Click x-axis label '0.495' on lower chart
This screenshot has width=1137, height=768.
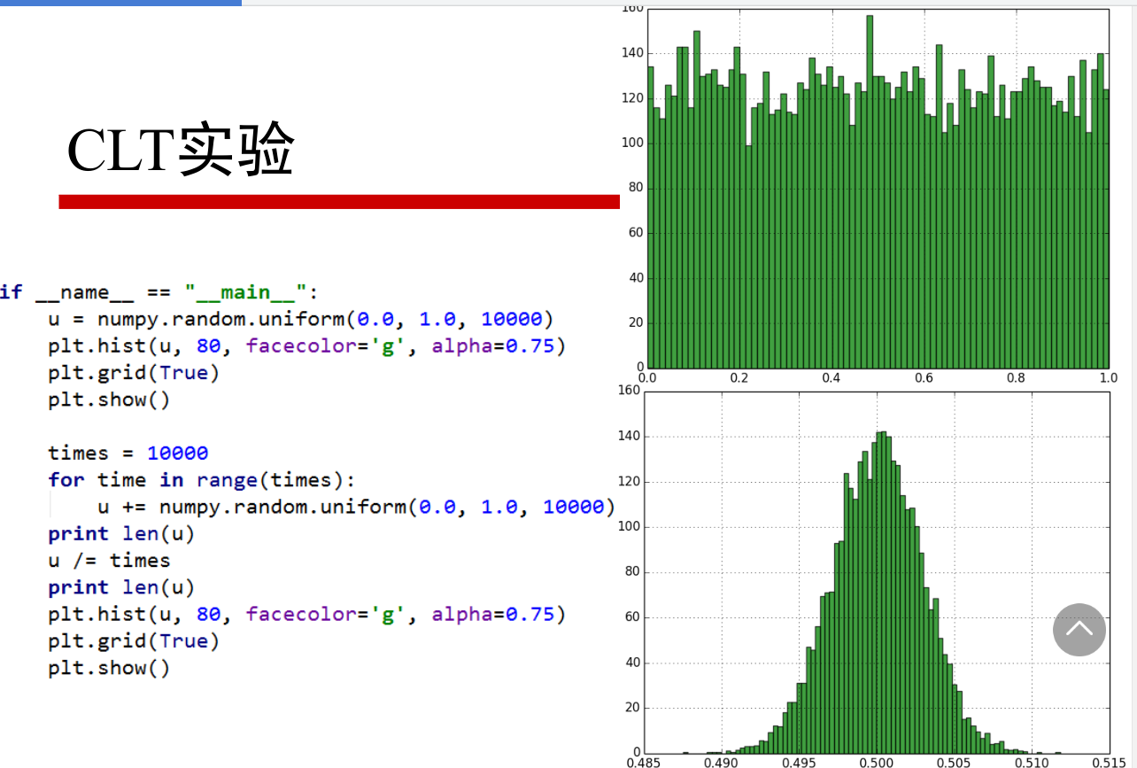click(x=799, y=762)
